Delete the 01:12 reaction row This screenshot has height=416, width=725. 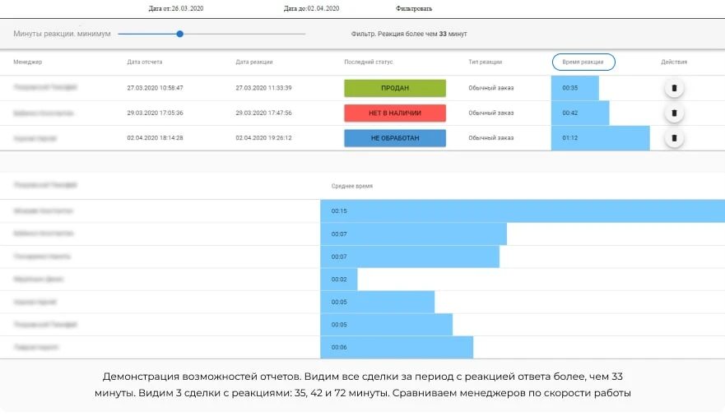coord(674,137)
